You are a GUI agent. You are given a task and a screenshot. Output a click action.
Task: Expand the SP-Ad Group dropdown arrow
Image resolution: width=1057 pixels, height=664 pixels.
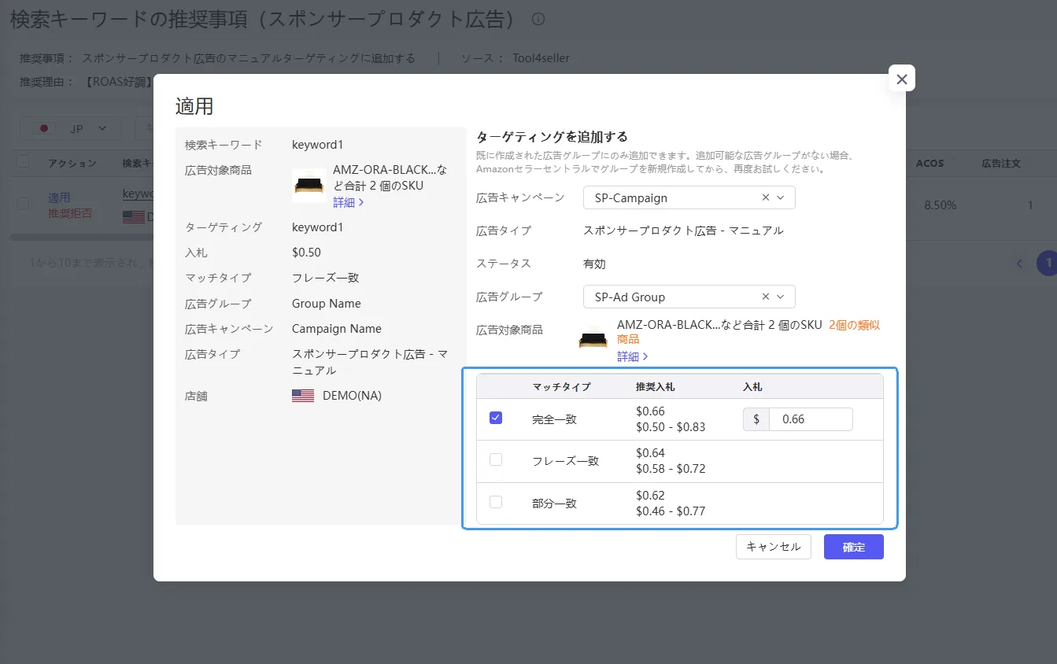click(781, 297)
